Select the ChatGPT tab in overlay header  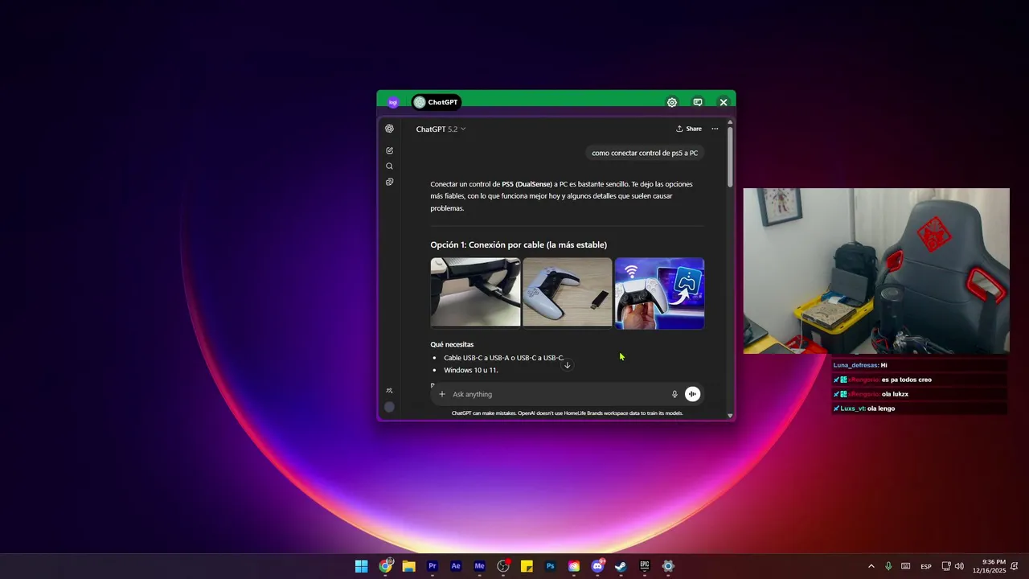click(x=436, y=102)
